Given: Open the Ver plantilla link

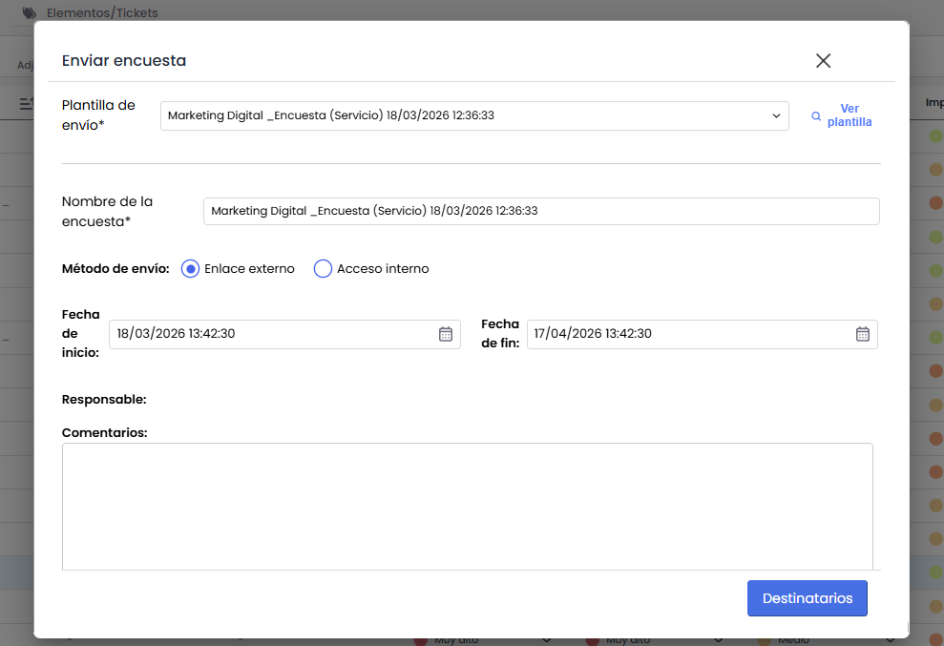Looking at the screenshot, I should pos(849,115).
